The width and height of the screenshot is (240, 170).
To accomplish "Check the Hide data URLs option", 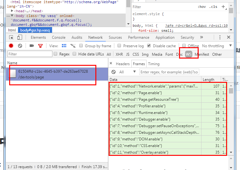I will (75, 54).
